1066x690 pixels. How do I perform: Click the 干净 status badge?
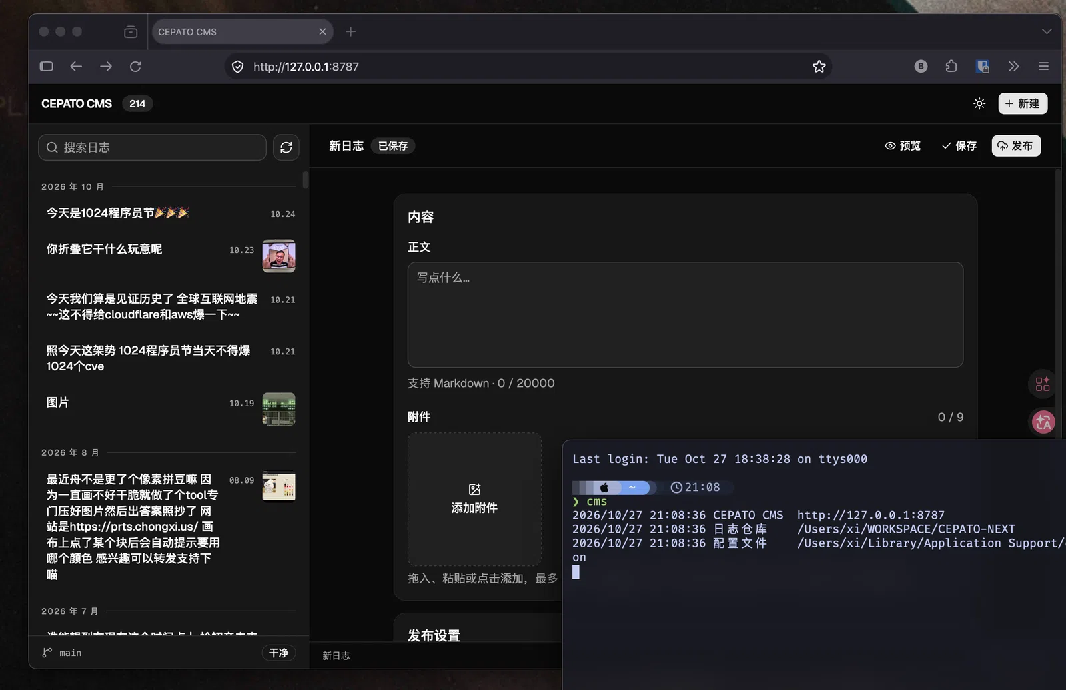point(278,653)
